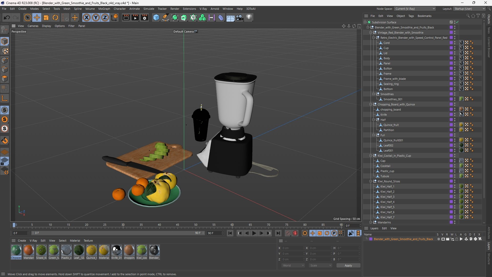Toggle X axis lock
Image resolution: width=492 pixels, height=277 pixels.
click(87, 17)
